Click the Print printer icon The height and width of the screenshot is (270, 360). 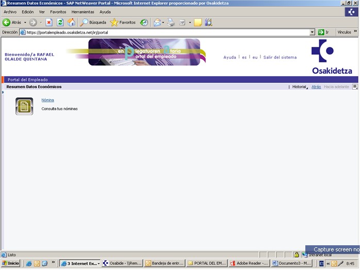[x=171, y=22]
